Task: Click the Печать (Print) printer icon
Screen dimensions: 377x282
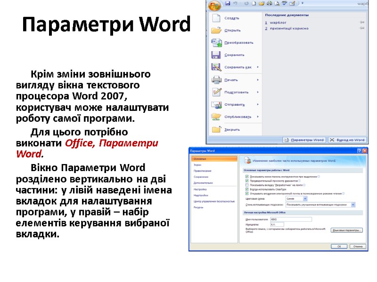Action: pyautogui.click(x=216, y=80)
